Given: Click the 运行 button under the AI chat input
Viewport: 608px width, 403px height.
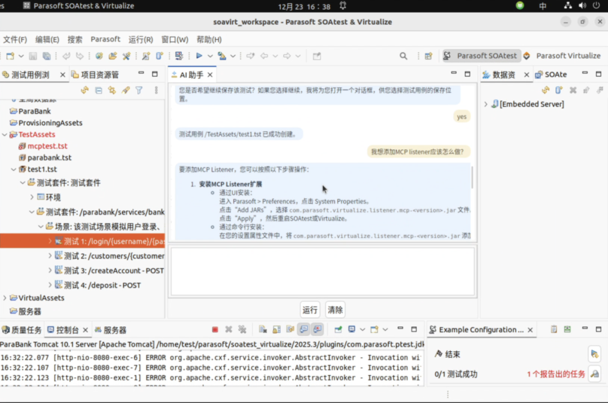Looking at the screenshot, I should (310, 310).
